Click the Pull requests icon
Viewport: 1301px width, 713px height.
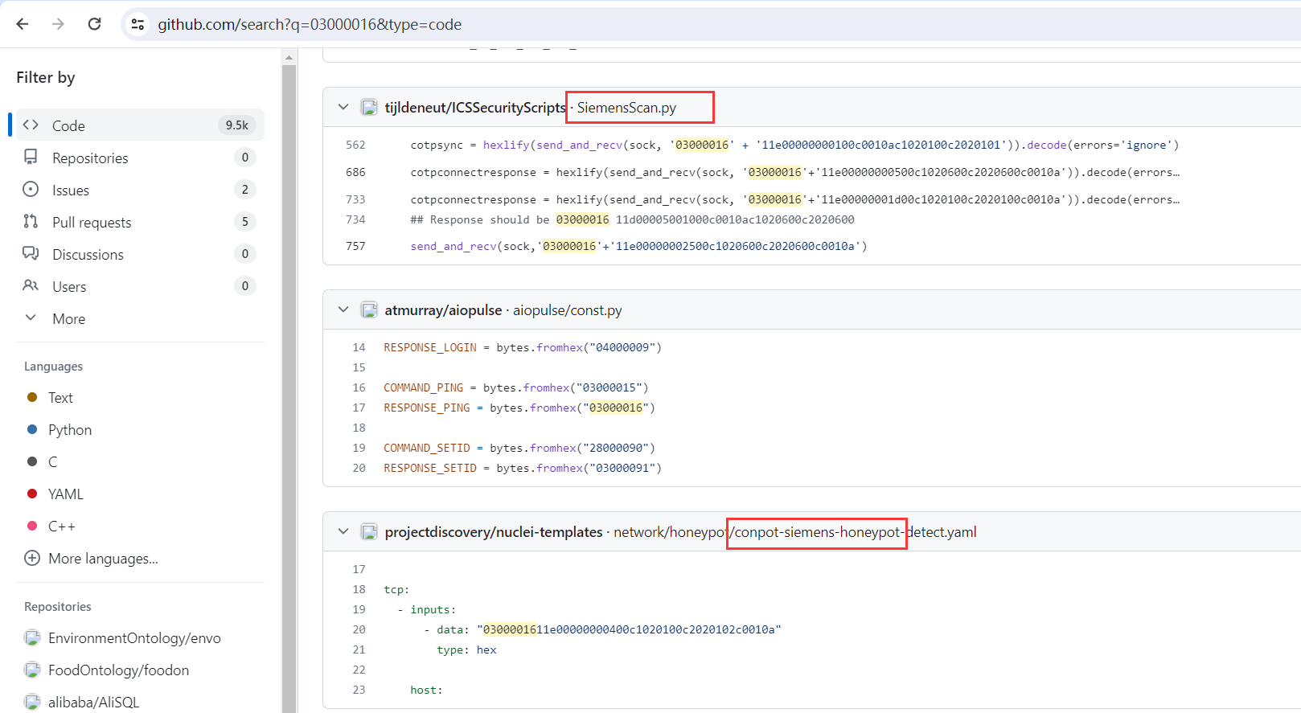31,221
